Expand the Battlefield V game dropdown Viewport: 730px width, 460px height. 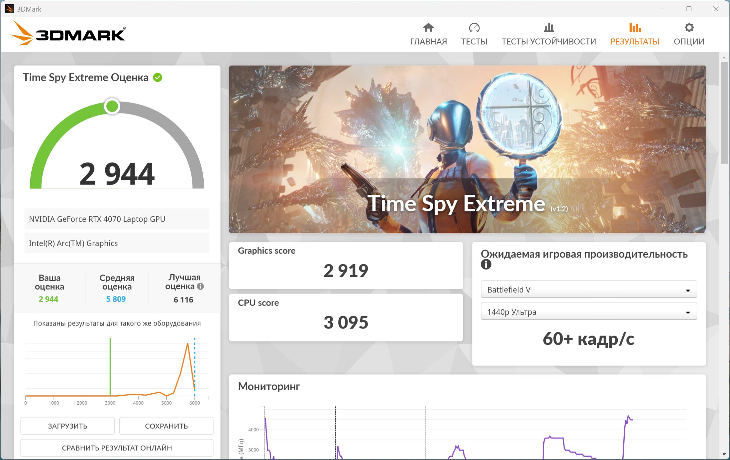588,290
